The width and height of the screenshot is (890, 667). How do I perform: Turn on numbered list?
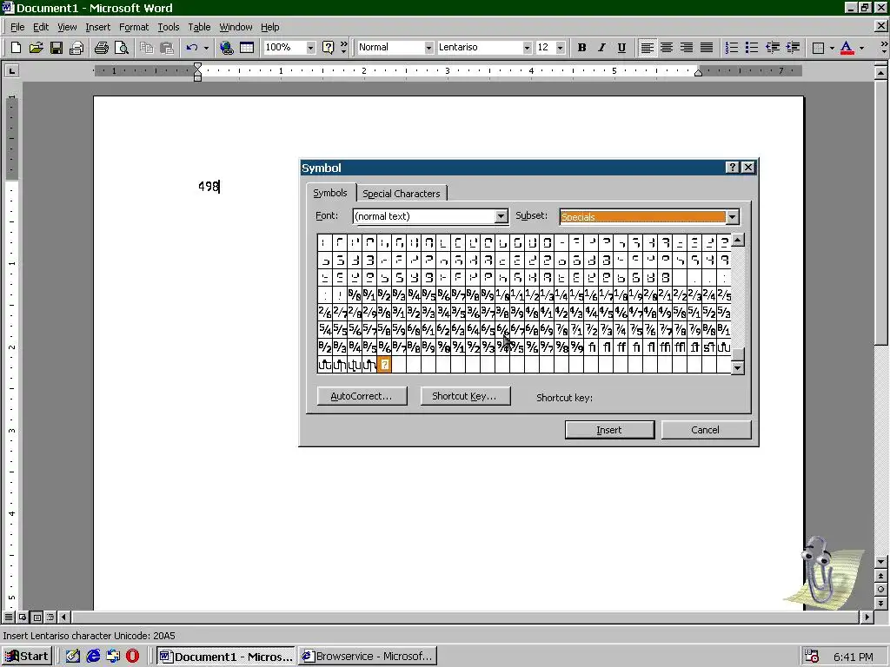click(x=732, y=48)
